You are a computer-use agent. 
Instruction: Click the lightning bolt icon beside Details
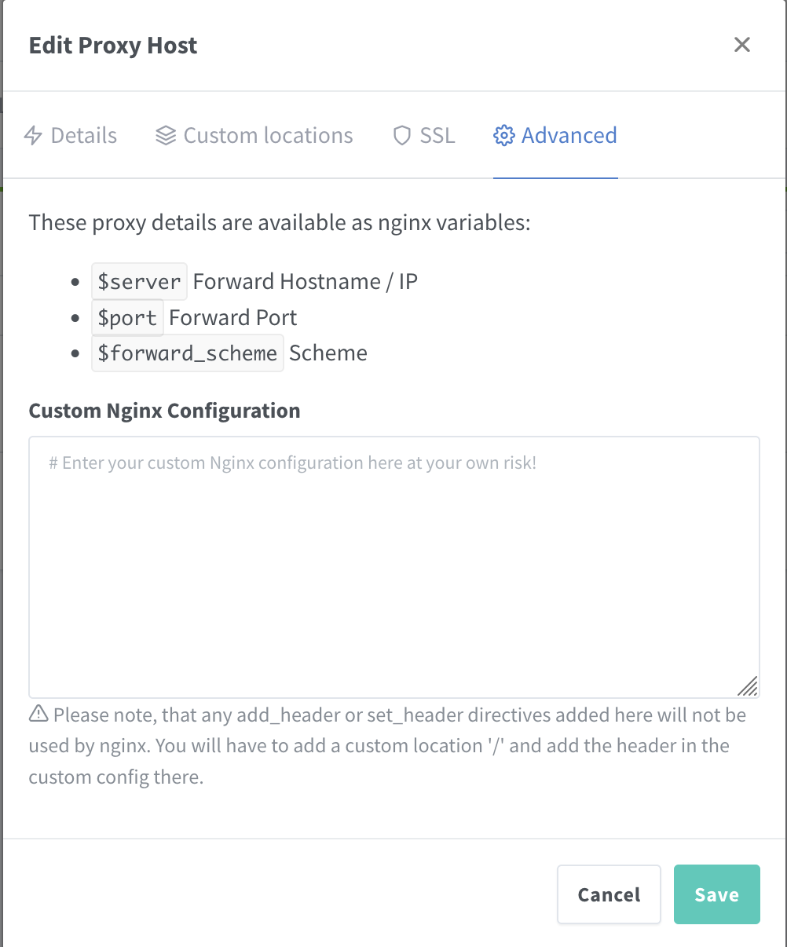point(33,136)
